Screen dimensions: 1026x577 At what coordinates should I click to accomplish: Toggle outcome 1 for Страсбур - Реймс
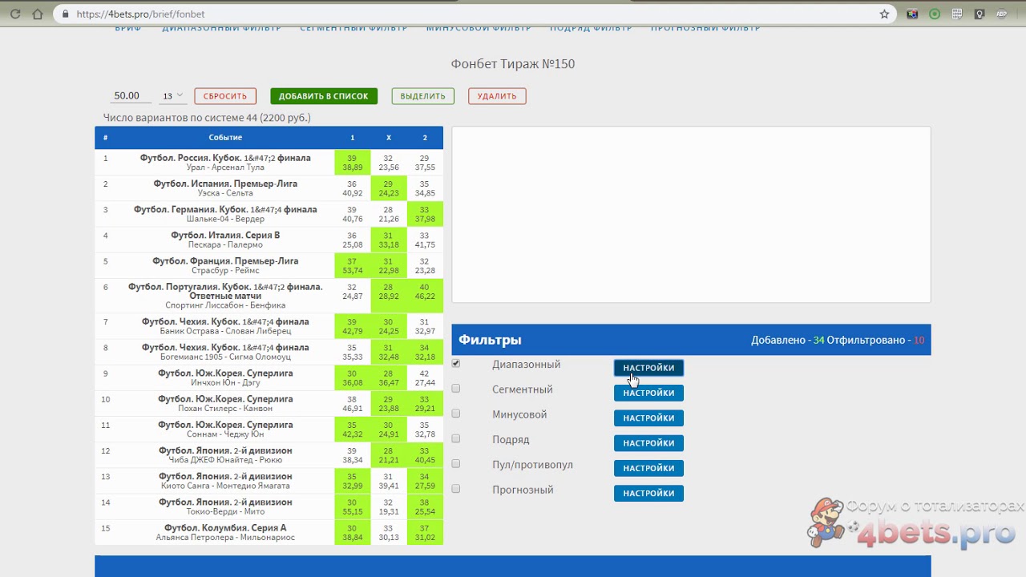pyautogui.click(x=353, y=265)
